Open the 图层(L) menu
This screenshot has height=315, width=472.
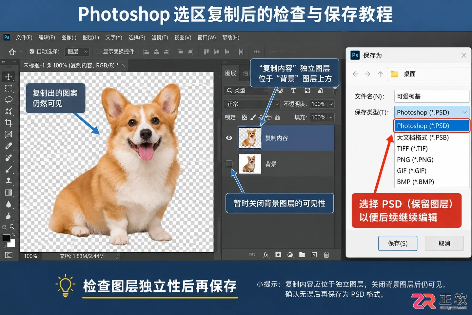click(91, 37)
